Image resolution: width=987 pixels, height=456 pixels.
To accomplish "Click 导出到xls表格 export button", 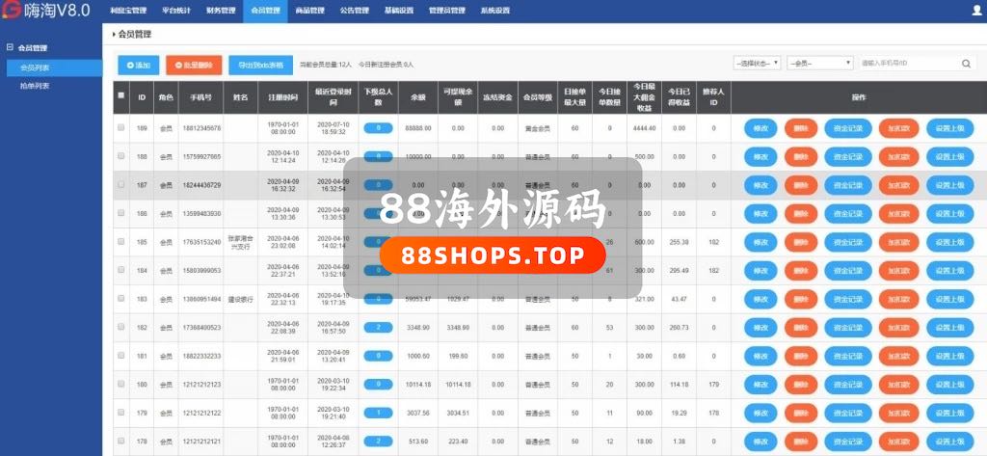I will (x=261, y=65).
